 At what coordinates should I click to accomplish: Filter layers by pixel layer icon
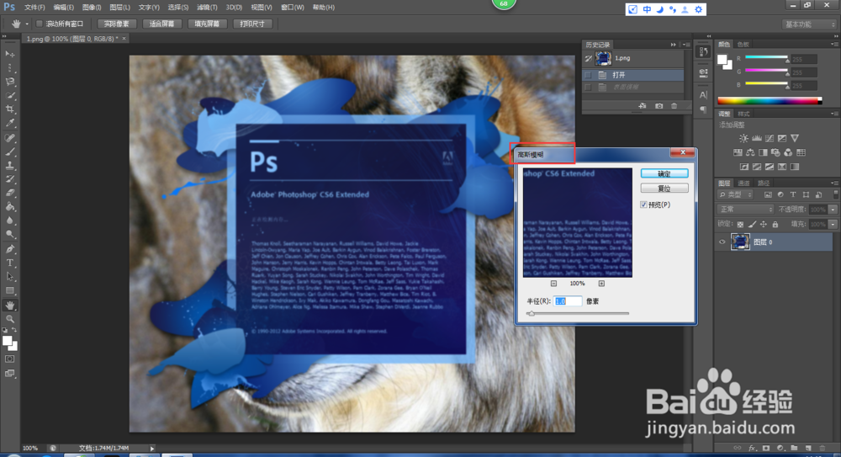coord(768,195)
